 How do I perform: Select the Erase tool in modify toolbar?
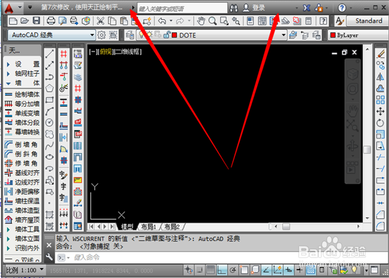[x=380, y=54]
